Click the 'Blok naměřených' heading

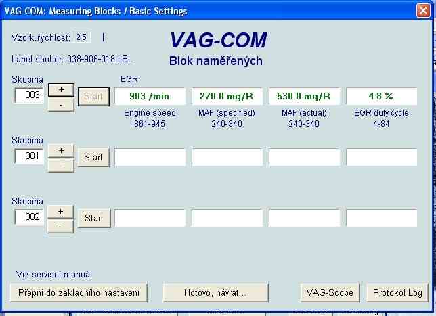coord(216,61)
